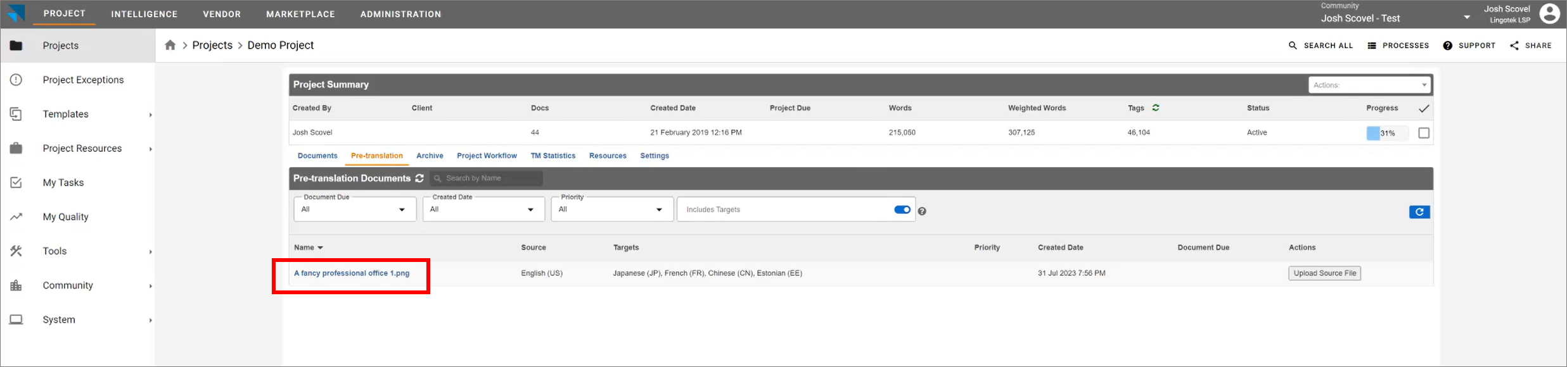Viewport: 1567px width, 367px height.
Task: Click the Support question mark icon
Action: pos(1448,46)
